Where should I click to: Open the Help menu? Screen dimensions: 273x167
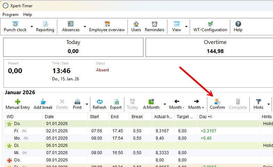point(27,15)
